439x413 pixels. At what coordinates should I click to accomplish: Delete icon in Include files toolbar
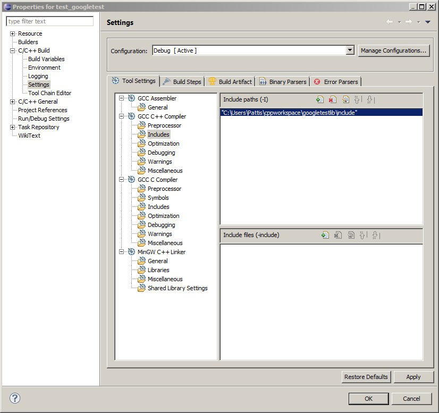pyautogui.click(x=338, y=235)
